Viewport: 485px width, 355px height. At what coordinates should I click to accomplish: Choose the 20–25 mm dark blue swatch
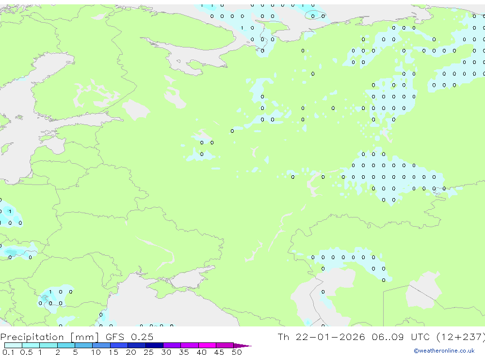click(x=137, y=345)
